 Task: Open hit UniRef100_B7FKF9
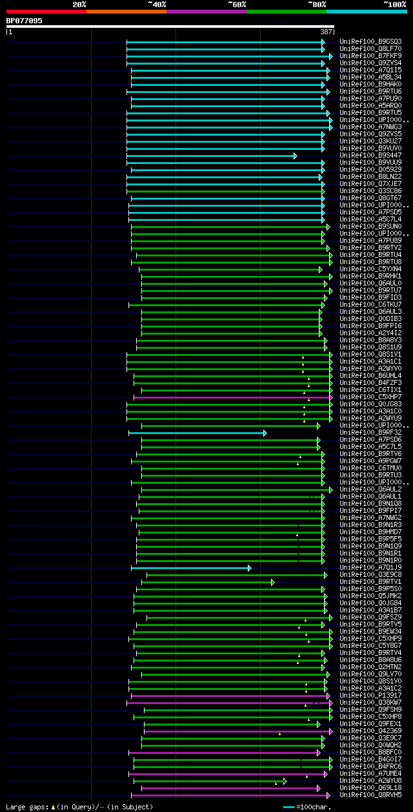tap(370, 56)
